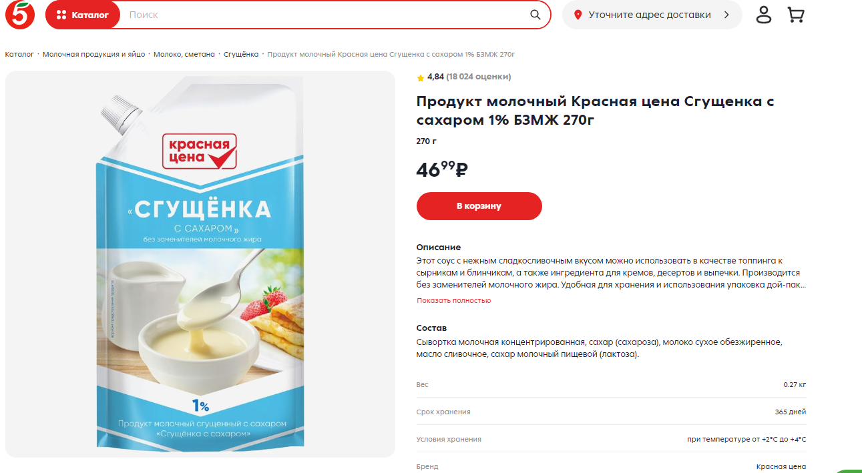The image size is (862, 473).
Task: Expand description via Показать полностью
Action: coord(454,300)
